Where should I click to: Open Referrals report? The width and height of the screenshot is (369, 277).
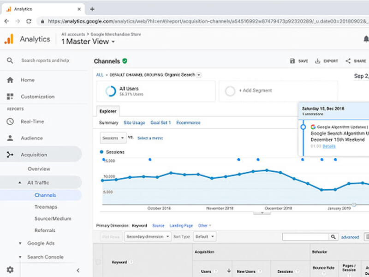click(x=45, y=230)
